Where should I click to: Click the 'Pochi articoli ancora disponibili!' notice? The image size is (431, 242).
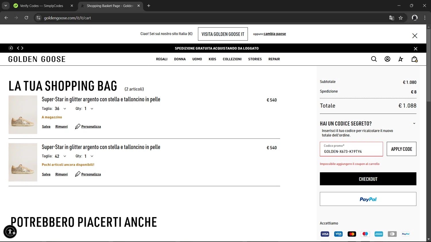(x=68, y=165)
